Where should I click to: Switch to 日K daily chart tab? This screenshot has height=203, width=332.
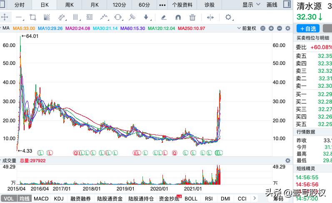point(45,5)
